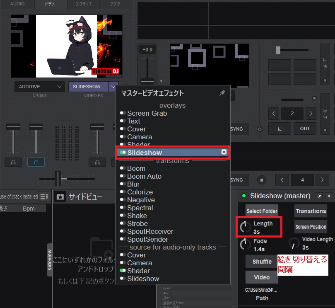Click the small gear next to SYNC

pyautogui.click(x=259, y=129)
